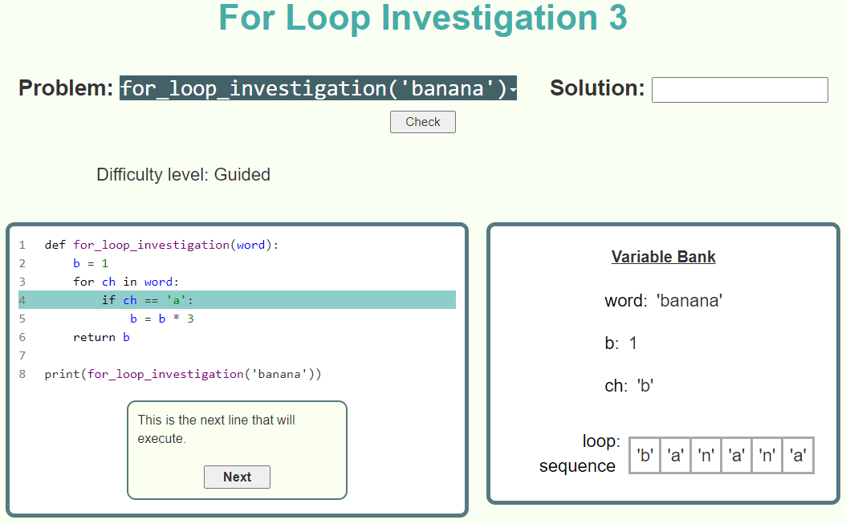The width and height of the screenshot is (846, 524).
Task: Click the Solution input field
Action: pyautogui.click(x=739, y=90)
